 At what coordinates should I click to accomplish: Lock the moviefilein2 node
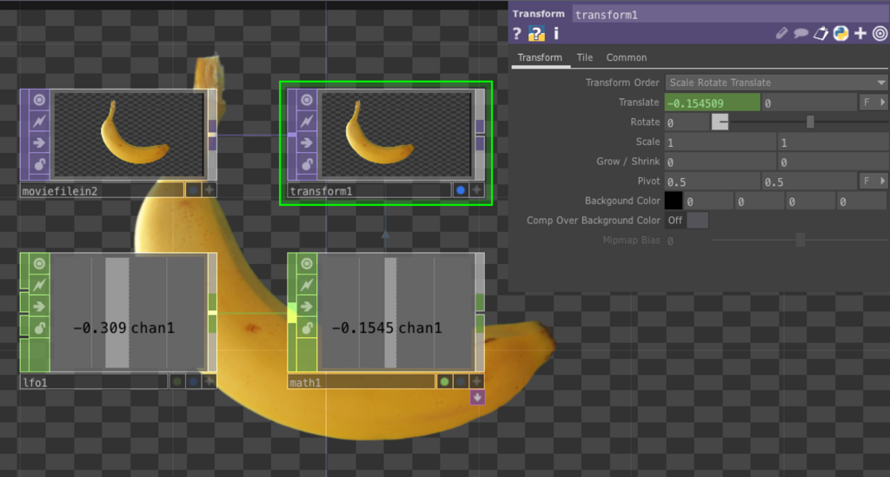[x=39, y=164]
